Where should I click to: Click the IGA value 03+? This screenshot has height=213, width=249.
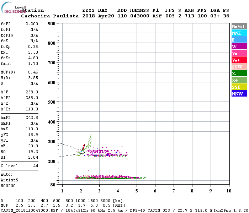coord(215,16)
